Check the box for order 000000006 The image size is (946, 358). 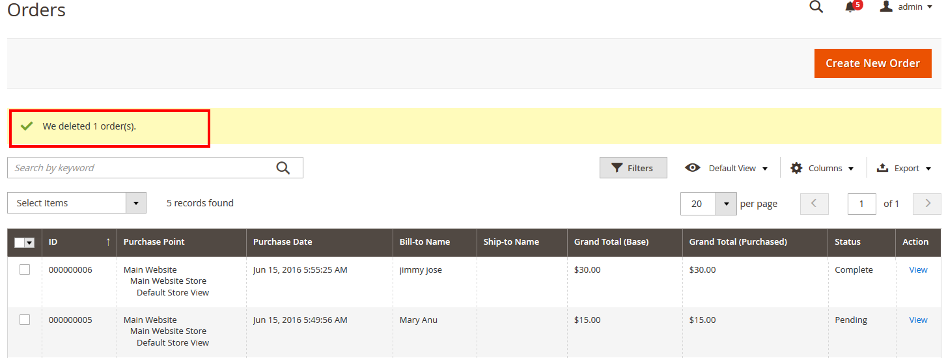tap(25, 269)
